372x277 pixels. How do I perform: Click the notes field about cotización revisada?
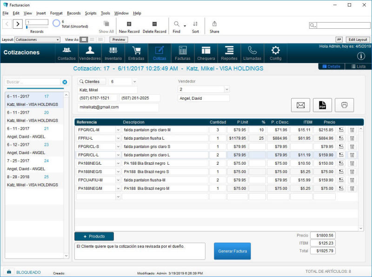click(140, 251)
